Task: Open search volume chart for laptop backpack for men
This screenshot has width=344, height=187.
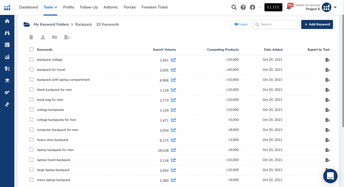Action: click(173, 150)
